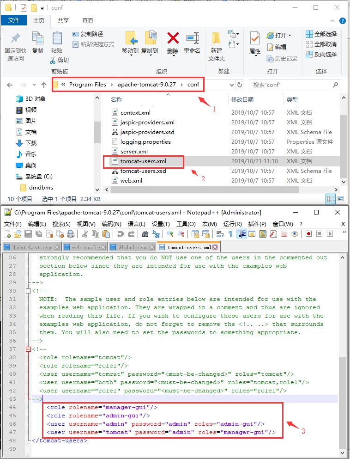Click monitoring eye icon in Notepad++ toolbar
This screenshot has height=459, width=350.
295,233
